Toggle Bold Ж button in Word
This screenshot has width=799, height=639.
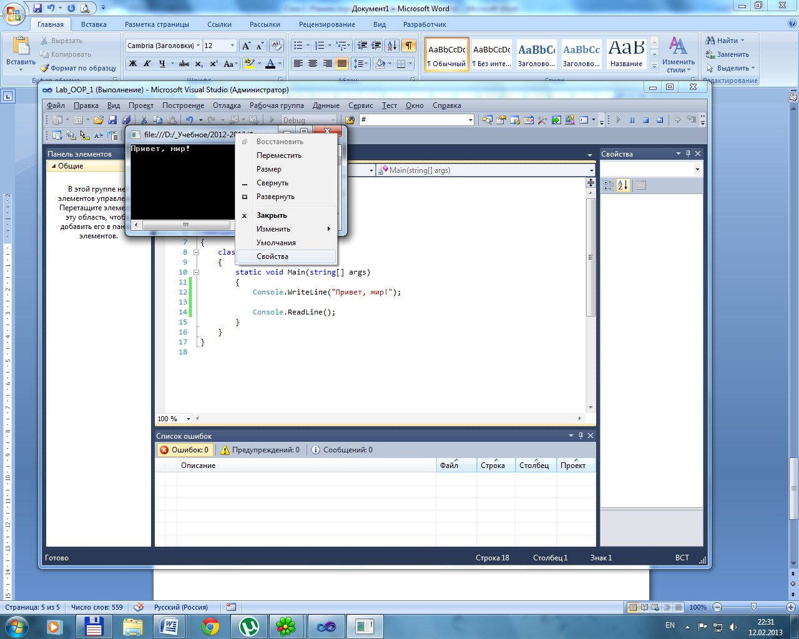pos(133,64)
